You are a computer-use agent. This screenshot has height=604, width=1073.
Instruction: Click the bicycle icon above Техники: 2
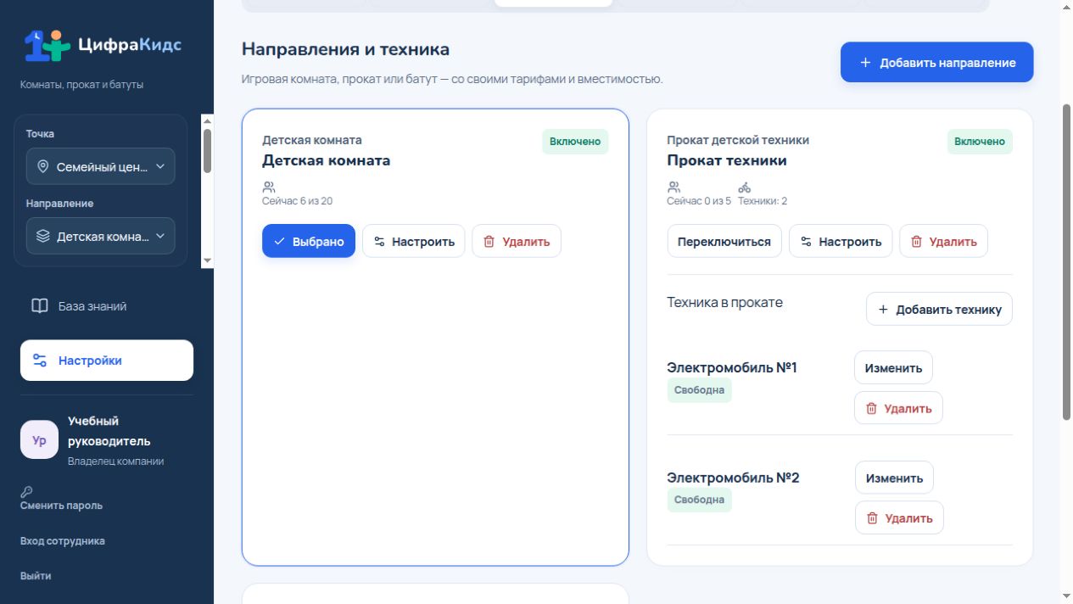coord(744,187)
